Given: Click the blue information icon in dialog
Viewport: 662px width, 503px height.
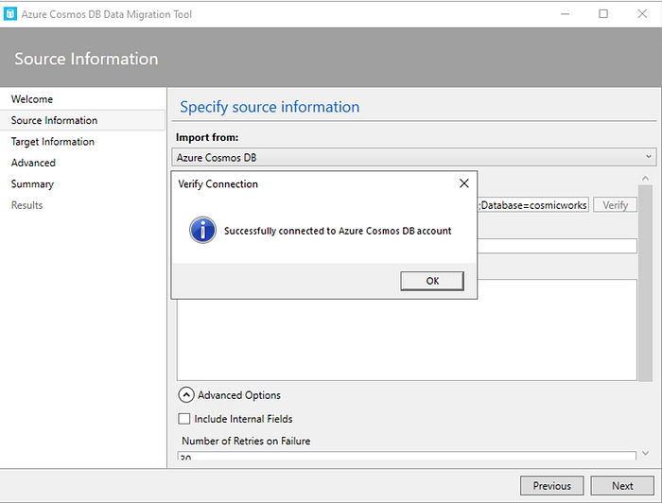Looking at the screenshot, I should 202,231.
